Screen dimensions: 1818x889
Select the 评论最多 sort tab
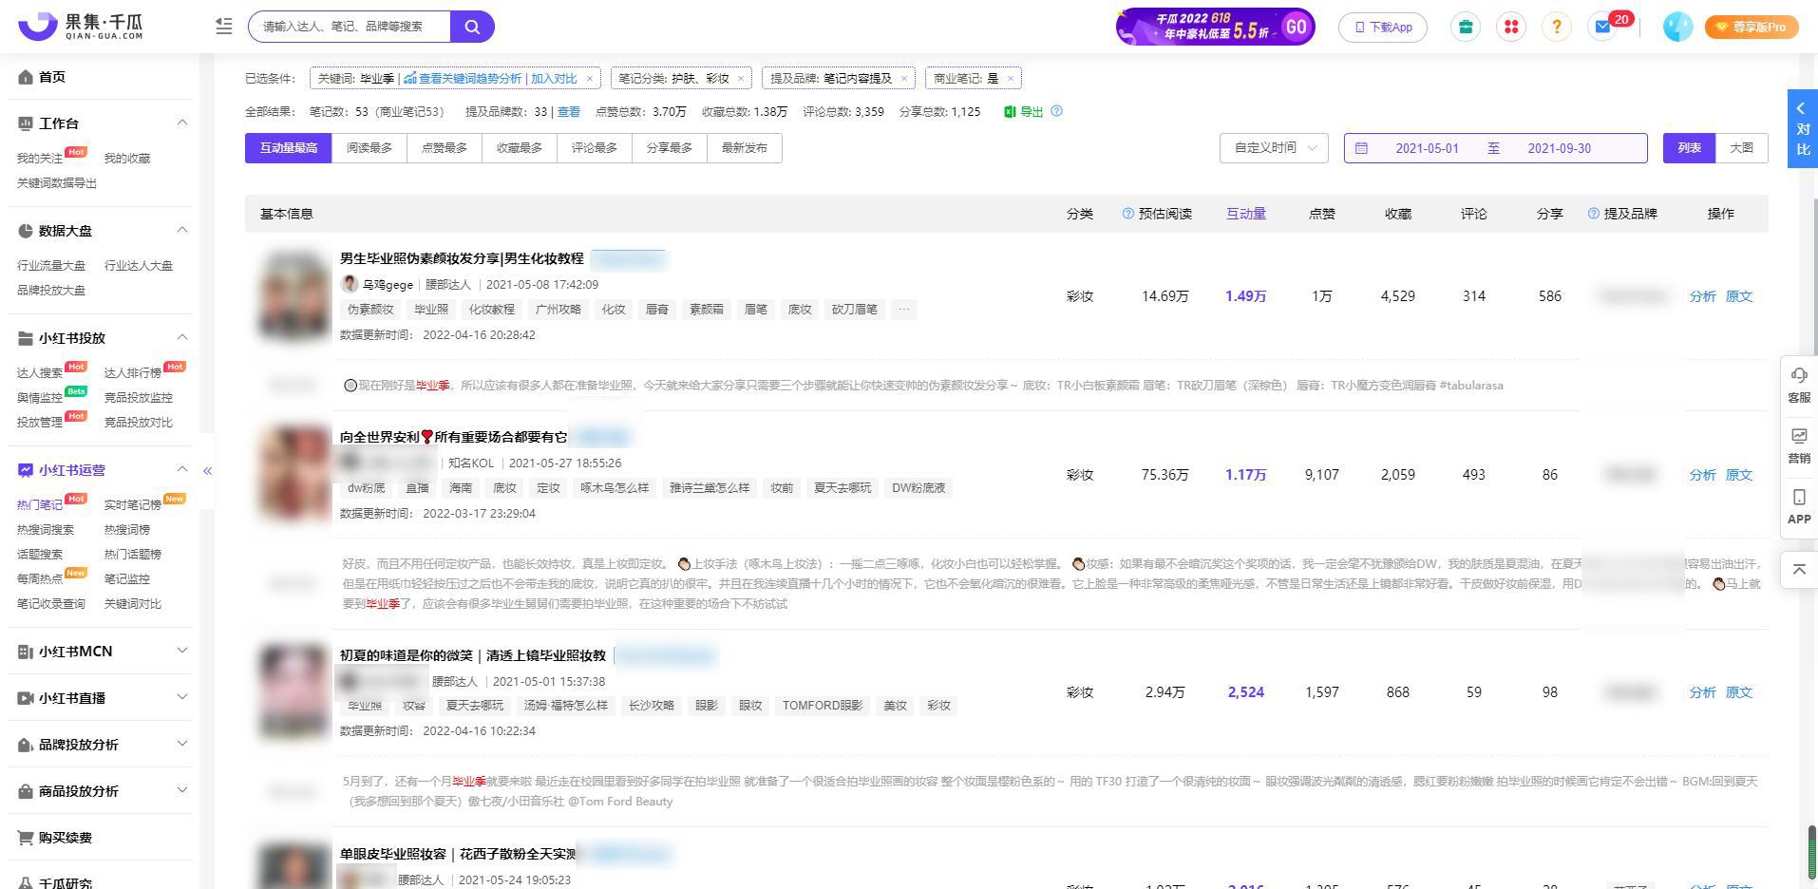pyautogui.click(x=595, y=148)
